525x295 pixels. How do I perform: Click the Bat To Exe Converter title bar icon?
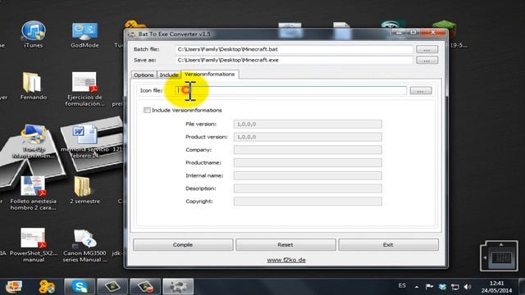coord(131,34)
